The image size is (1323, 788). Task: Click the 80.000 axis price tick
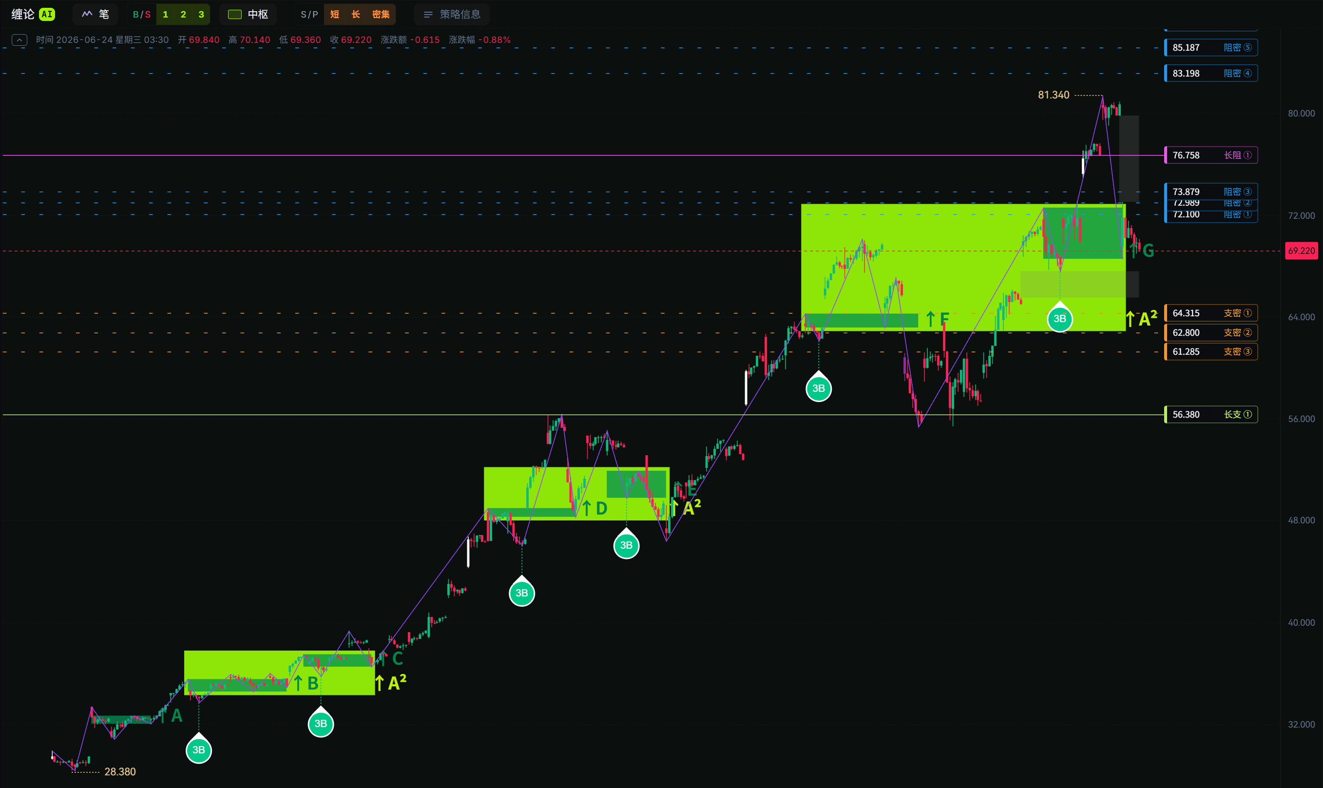(1301, 113)
